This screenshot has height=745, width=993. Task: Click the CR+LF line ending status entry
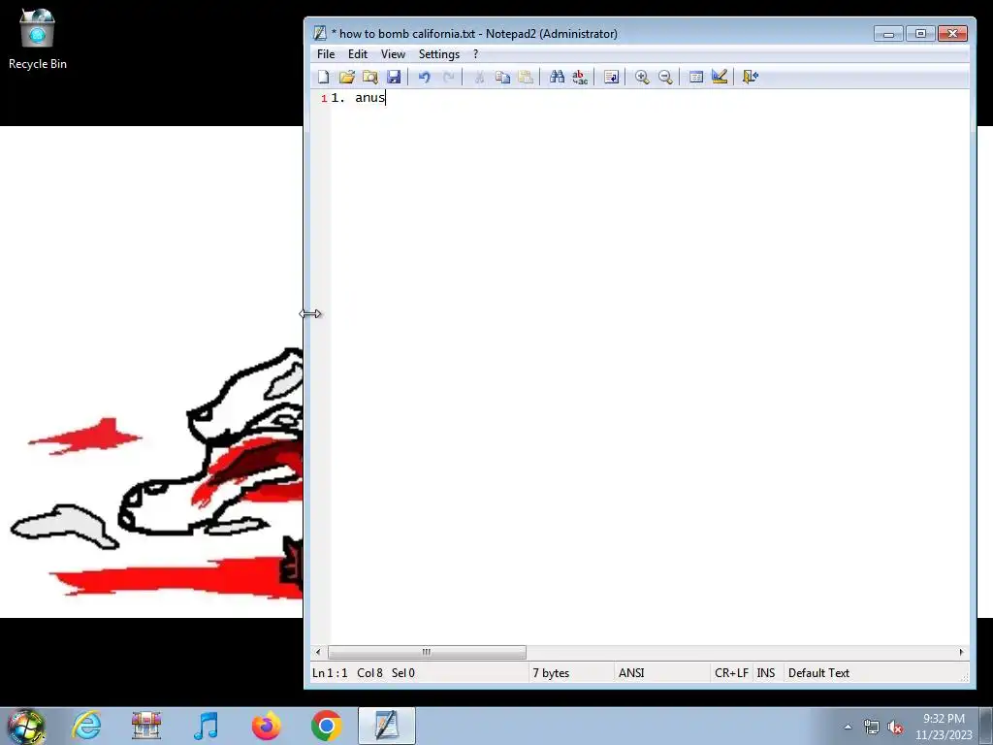tap(731, 673)
